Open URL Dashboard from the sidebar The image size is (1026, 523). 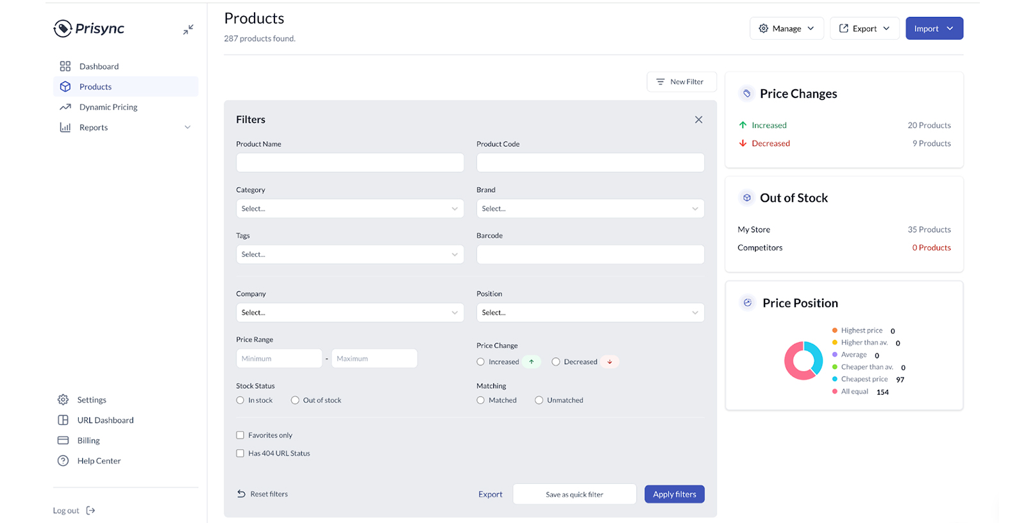[105, 420]
